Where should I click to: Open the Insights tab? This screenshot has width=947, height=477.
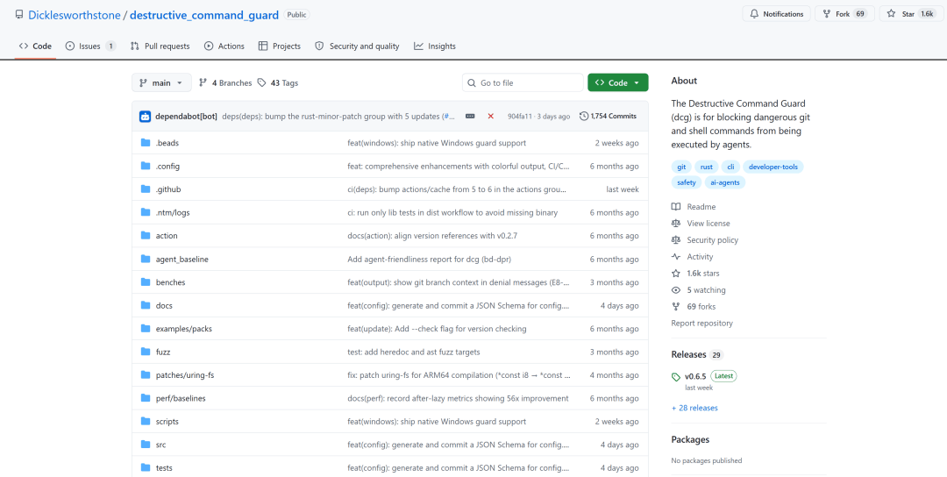[x=435, y=46]
